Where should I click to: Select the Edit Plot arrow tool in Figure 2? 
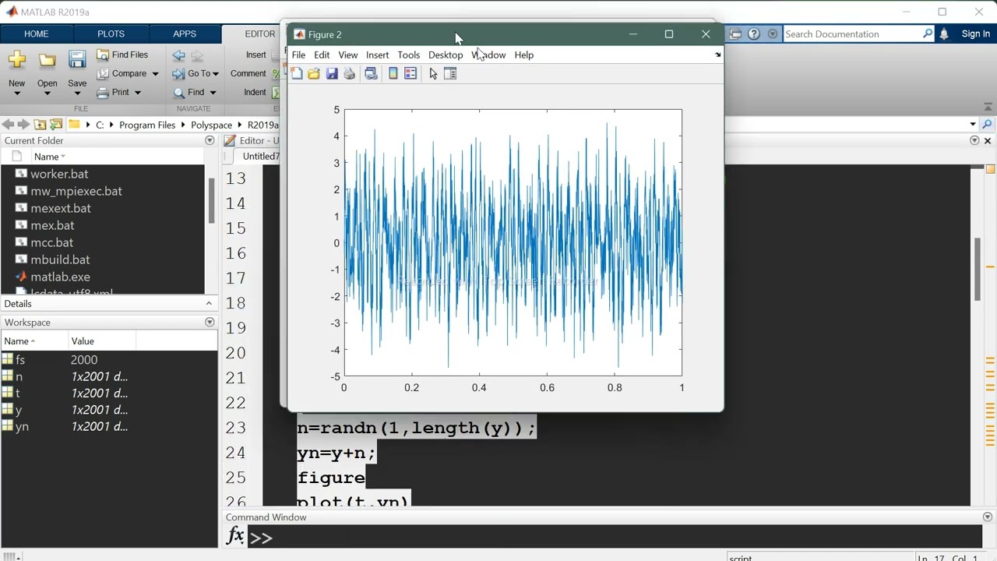[x=433, y=73]
